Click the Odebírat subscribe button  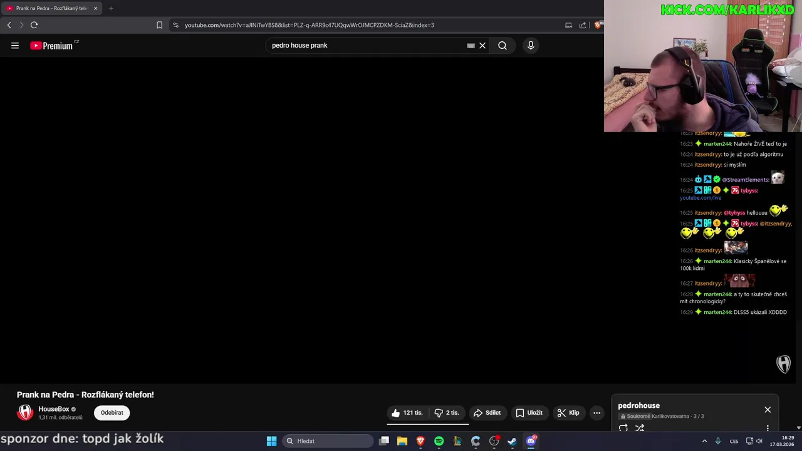point(112,413)
